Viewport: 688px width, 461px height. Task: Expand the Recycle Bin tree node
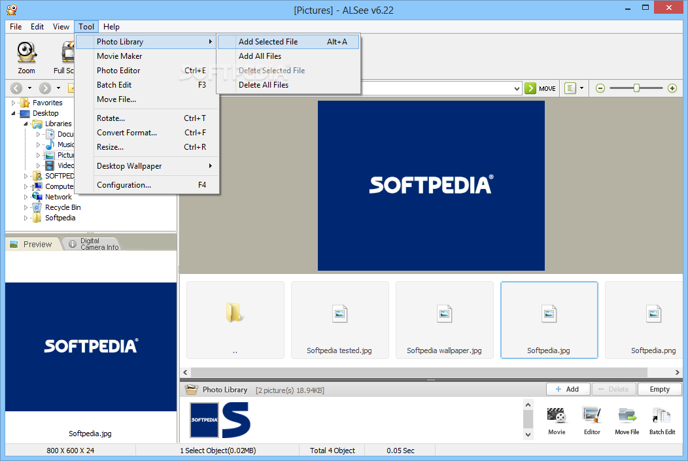click(26, 207)
